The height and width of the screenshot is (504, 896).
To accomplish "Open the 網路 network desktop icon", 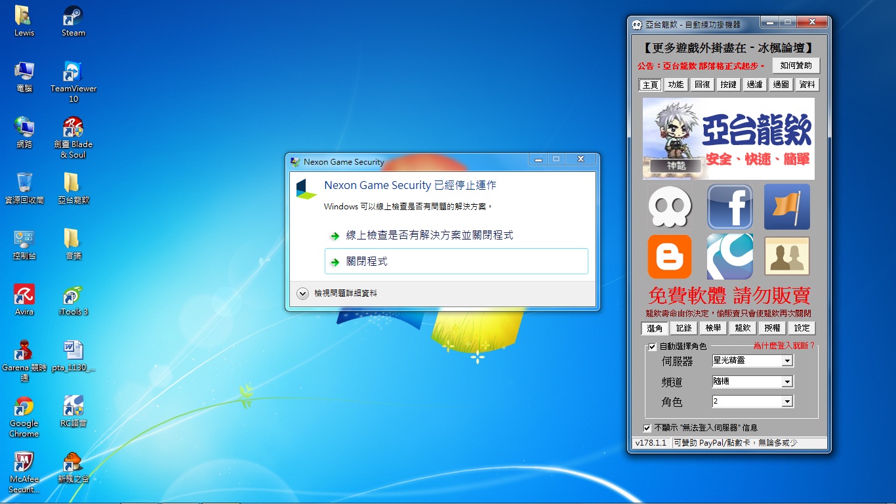I will coord(24,133).
